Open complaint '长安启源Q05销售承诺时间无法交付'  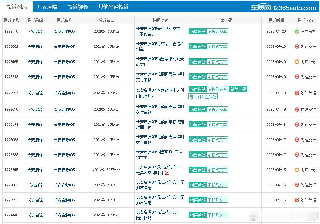click(x=160, y=62)
